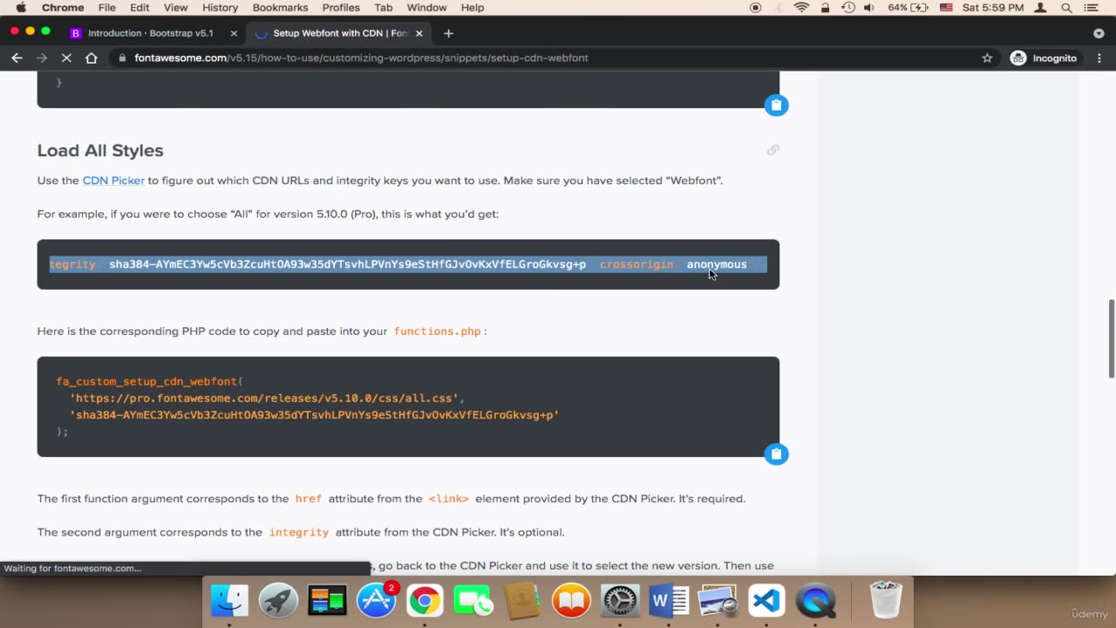Open the History menu

[x=220, y=8]
